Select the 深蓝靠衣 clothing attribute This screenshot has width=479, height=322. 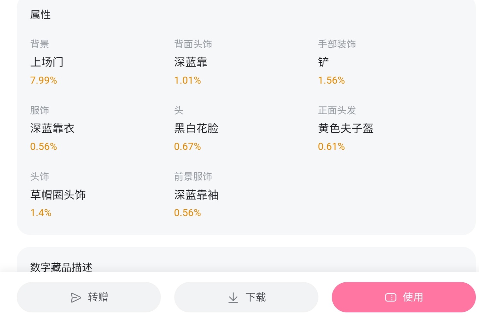pos(52,128)
